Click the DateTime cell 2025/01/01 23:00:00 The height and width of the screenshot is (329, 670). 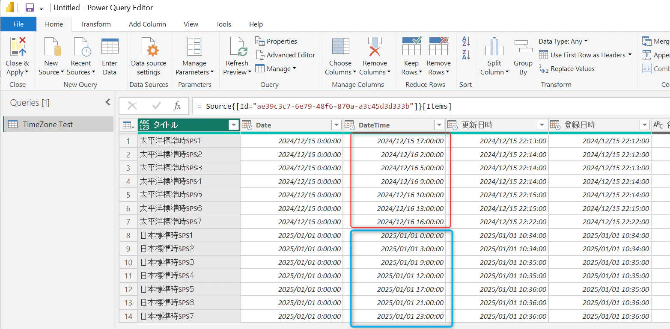click(x=394, y=316)
